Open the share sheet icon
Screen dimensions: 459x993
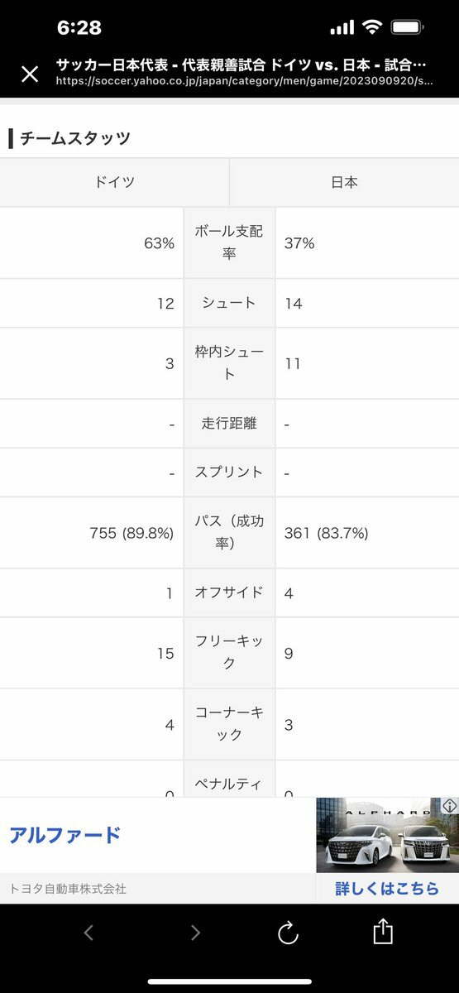[382, 932]
